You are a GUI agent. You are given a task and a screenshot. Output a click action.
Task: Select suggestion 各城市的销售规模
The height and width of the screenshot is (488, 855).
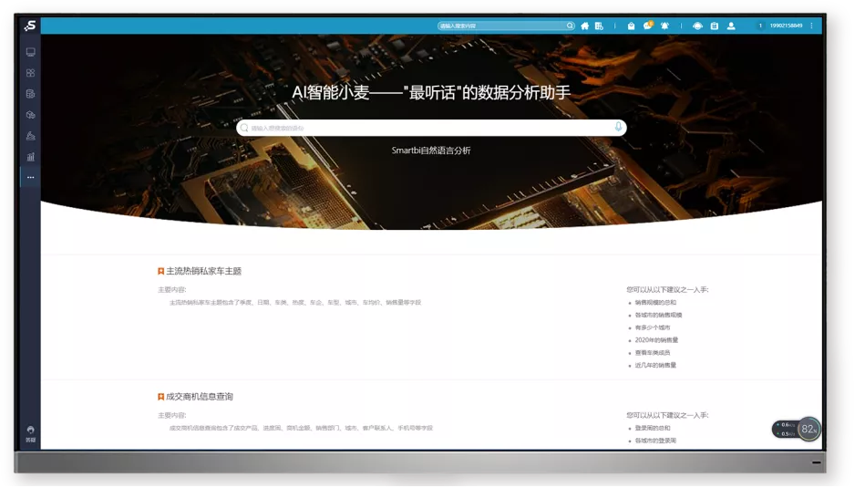click(x=658, y=315)
